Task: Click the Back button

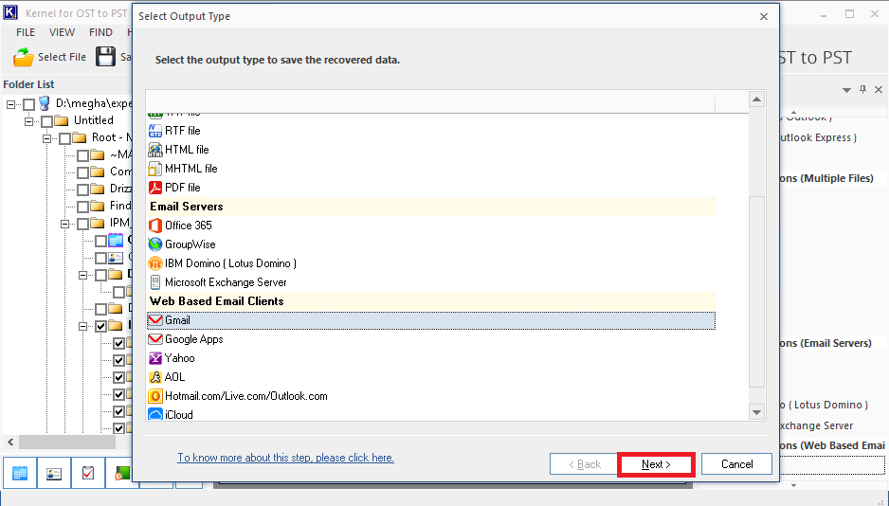Action: click(585, 464)
